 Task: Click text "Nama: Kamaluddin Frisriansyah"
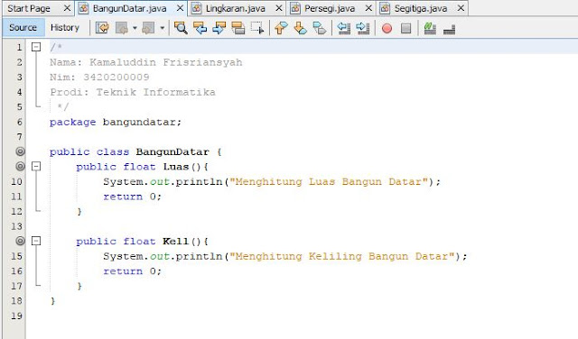146,62
